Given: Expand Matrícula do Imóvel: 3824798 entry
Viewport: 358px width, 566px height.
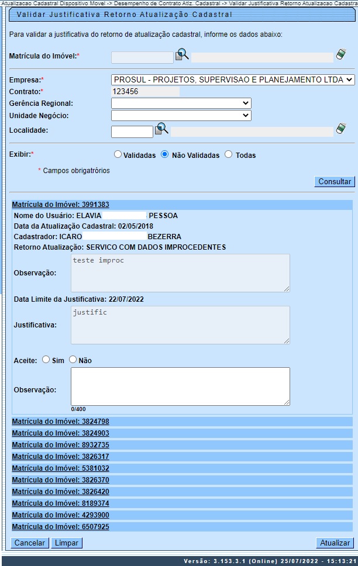Looking at the screenshot, I should pyautogui.click(x=60, y=422).
